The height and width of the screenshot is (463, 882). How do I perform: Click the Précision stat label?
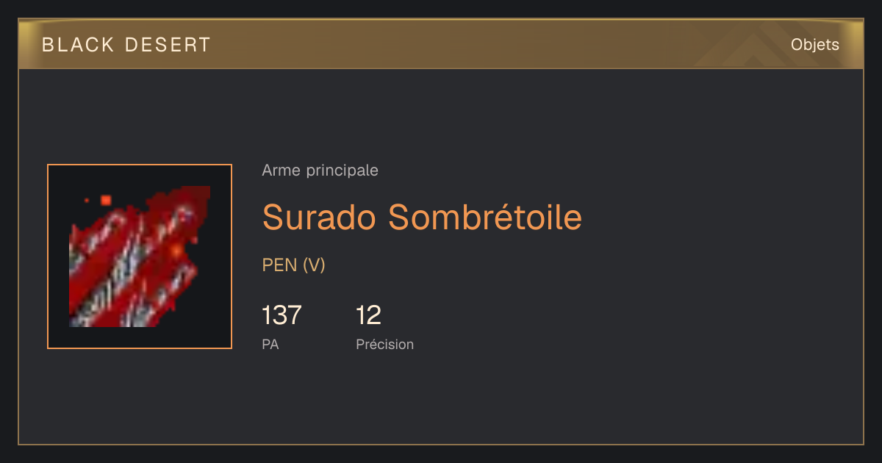click(384, 344)
